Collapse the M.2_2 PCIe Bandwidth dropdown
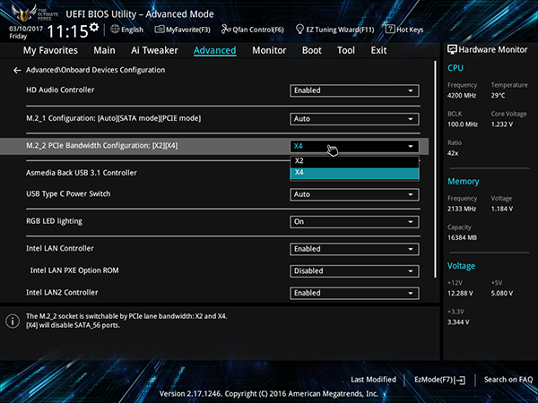The width and height of the screenshot is (538, 403). [354, 146]
